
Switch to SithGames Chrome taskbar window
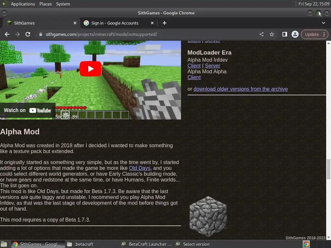(37, 244)
